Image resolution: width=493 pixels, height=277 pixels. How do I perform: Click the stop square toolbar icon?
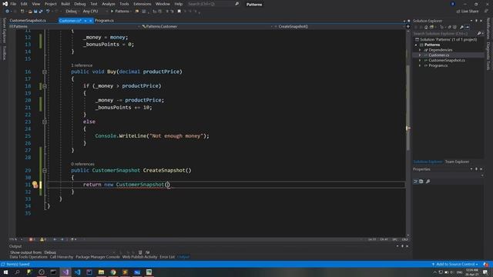(179, 12)
